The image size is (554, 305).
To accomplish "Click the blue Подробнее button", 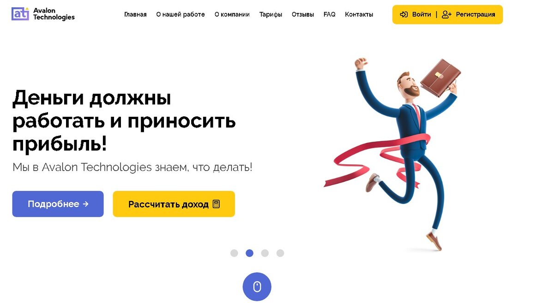I will click(x=58, y=204).
